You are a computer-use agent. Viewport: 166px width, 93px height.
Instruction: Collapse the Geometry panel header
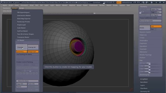point(143,6)
